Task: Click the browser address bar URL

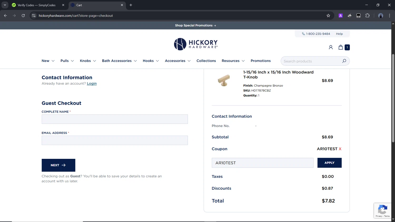Action: pyautogui.click(x=76, y=16)
